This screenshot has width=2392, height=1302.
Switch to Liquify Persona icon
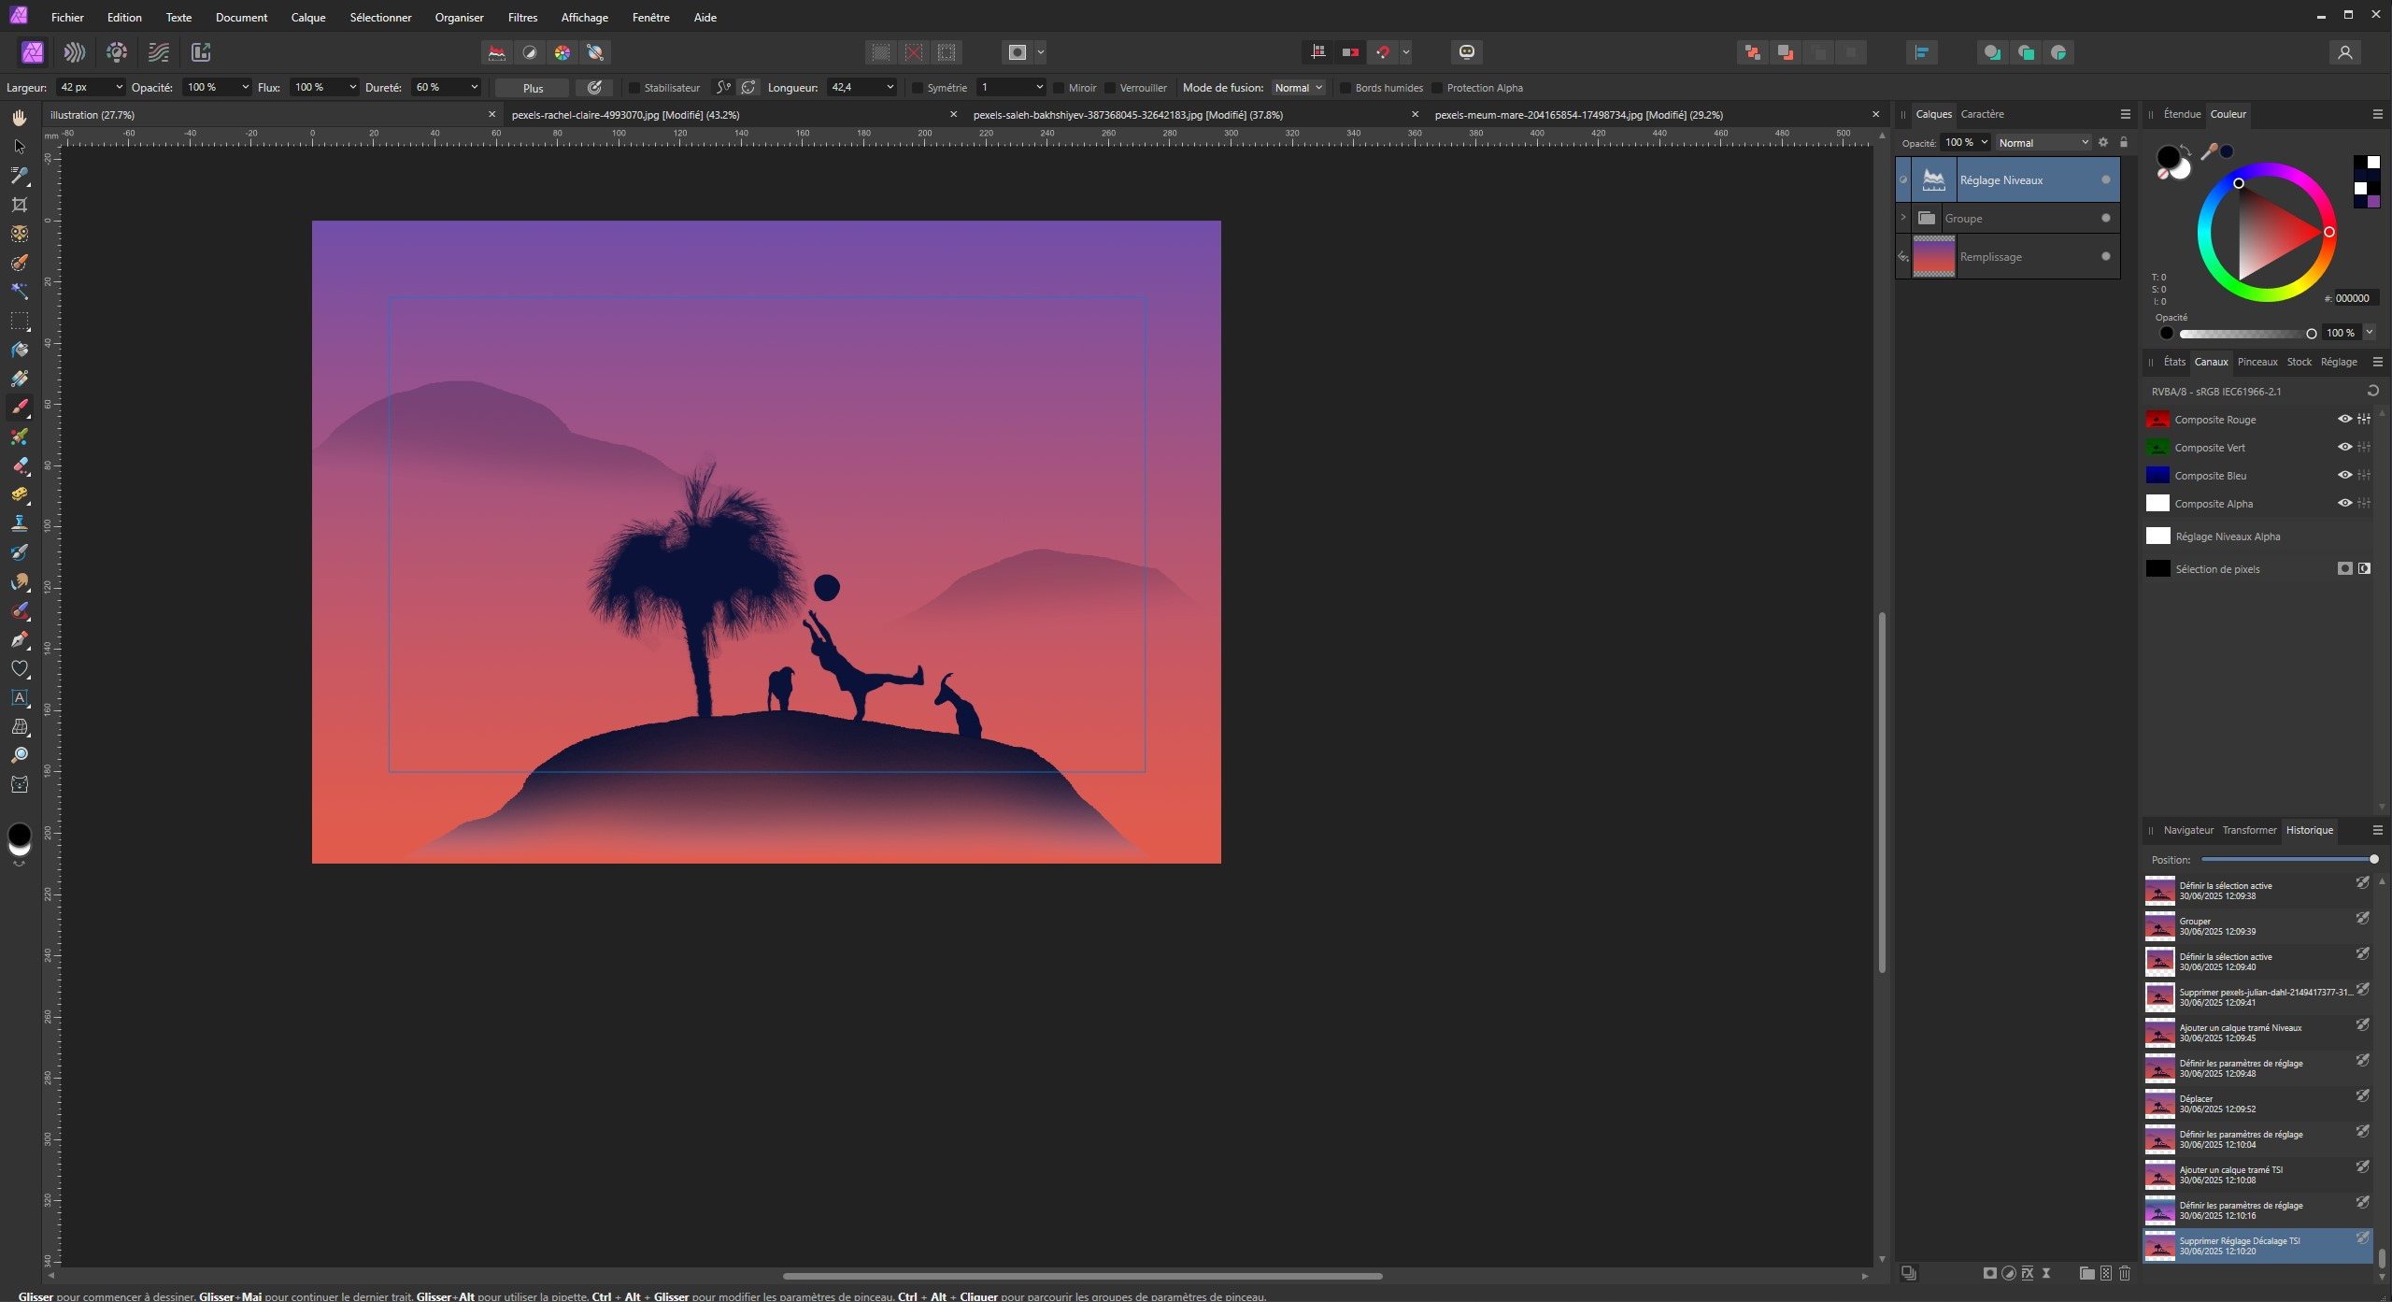(75, 52)
